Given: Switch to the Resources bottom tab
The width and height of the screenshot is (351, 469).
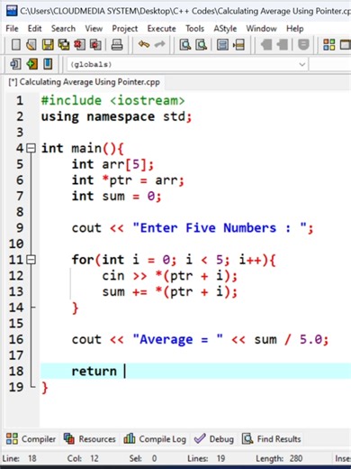Looking at the screenshot, I should (90, 439).
